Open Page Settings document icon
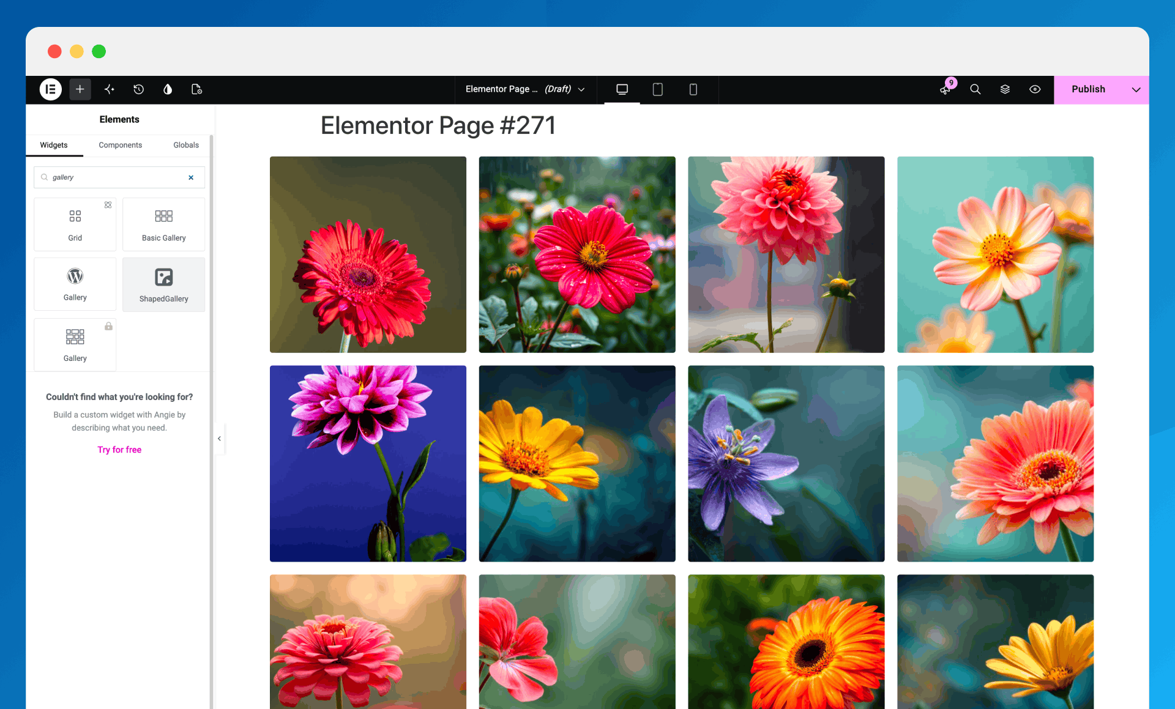 click(196, 89)
